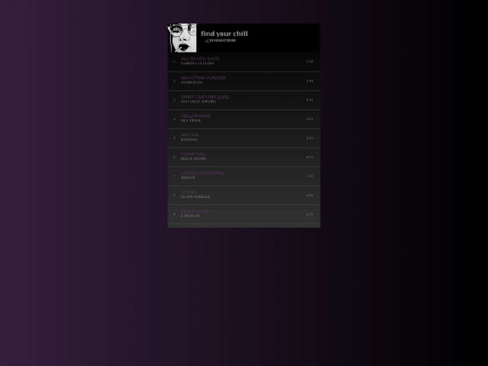The height and width of the screenshot is (366, 488).
Task: Play 'Cellophane' by FKA Twigs
Action: [x=244, y=119]
